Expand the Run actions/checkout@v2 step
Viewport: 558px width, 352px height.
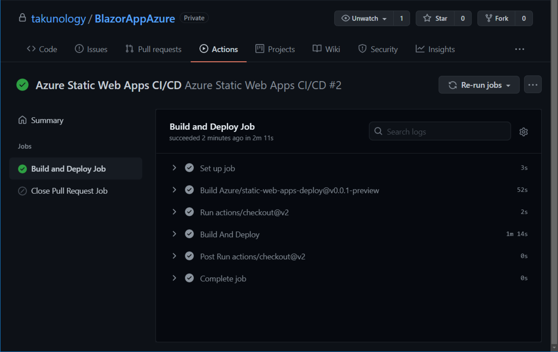tap(174, 212)
